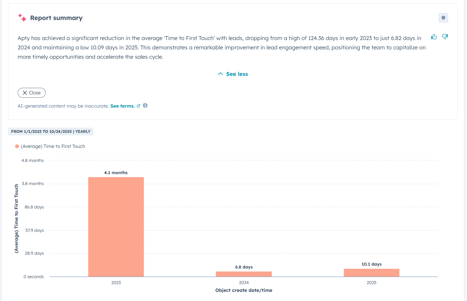Click the 4.8 months y-axis tick label
The width and height of the screenshot is (467, 301).
(x=33, y=160)
